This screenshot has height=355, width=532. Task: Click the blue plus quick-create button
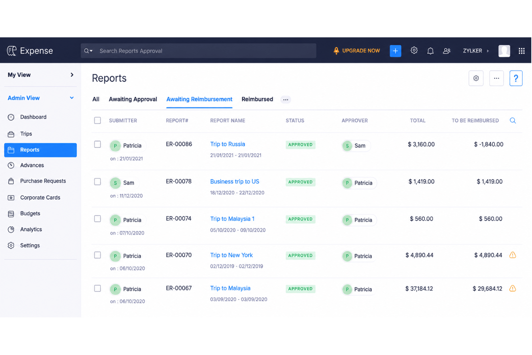[x=395, y=51]
